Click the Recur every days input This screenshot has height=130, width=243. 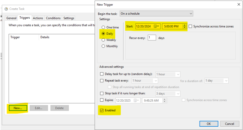pyautogui.click(x=152, y=38)
